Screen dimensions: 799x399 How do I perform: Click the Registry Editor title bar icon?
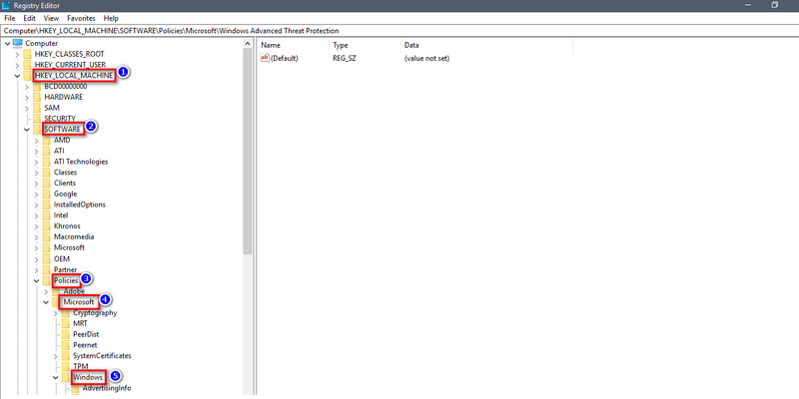[x=6, y=5]
